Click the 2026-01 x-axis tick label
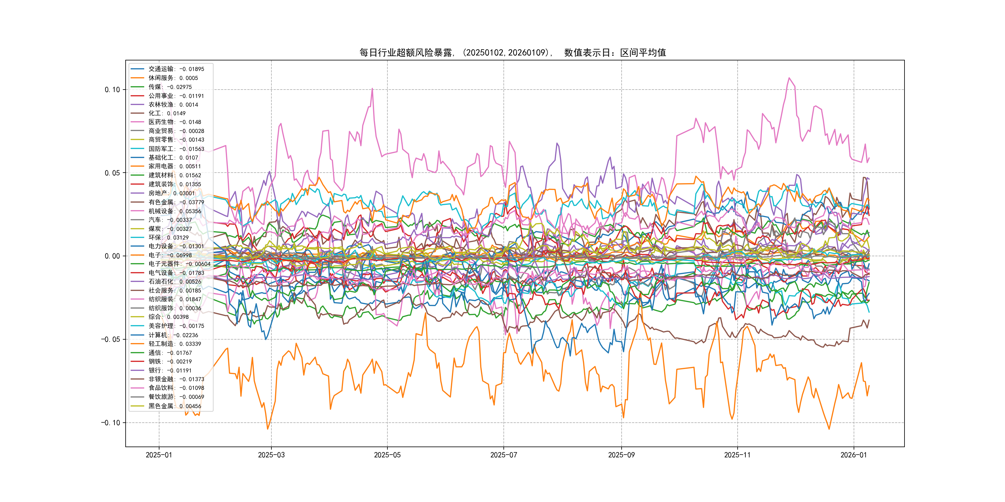Screen dimensions: 1005x502 (853, 455)
